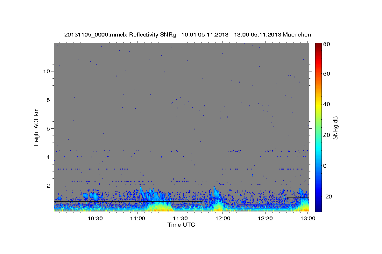Click the 12:00 time tick label

click(223, 218)
